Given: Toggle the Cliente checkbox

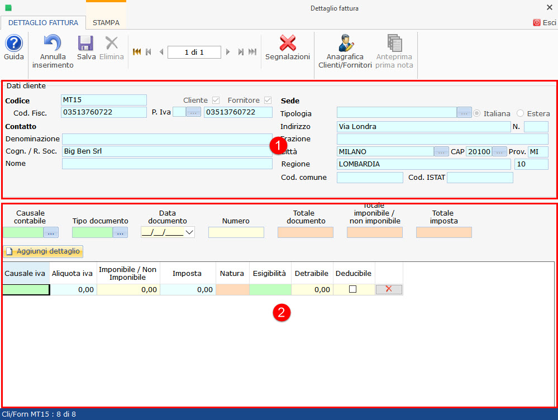Looking at the screenshot, I should [x=216, y=101].
